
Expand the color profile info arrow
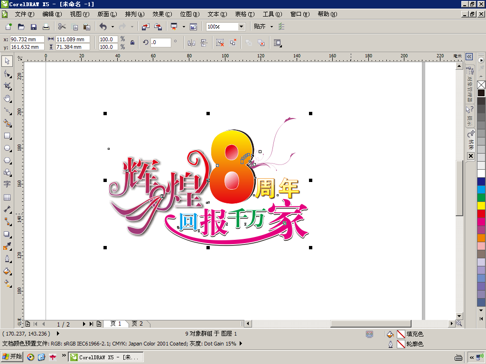(x=241, y=344)
